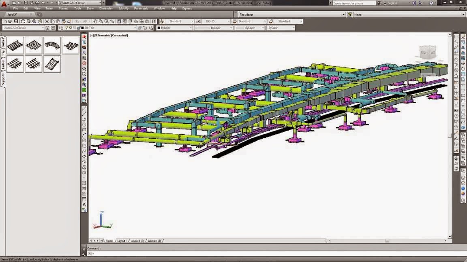Image resolution: width=467 pixels, height=262 pixels.
Task: Toggle the layer lock padlock icon
Action: pyautogui.click(x=79, y=28)
